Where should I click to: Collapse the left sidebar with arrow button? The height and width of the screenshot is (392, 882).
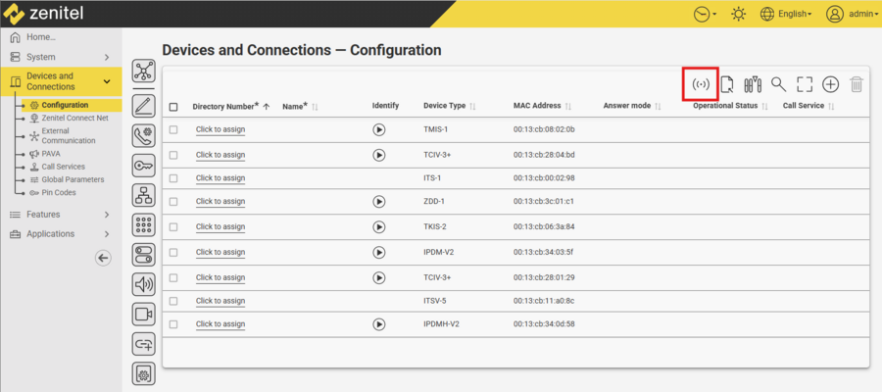tap(103, 258)
